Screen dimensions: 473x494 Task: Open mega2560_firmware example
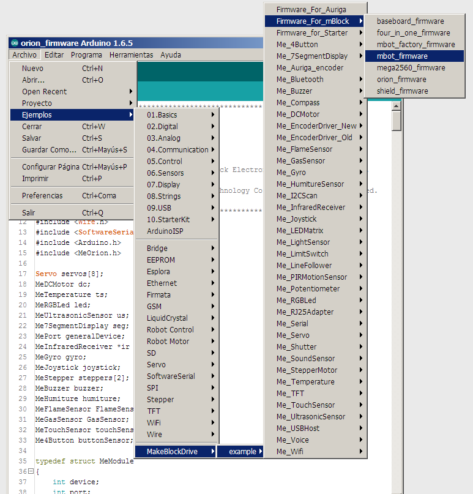coord(414,68)
